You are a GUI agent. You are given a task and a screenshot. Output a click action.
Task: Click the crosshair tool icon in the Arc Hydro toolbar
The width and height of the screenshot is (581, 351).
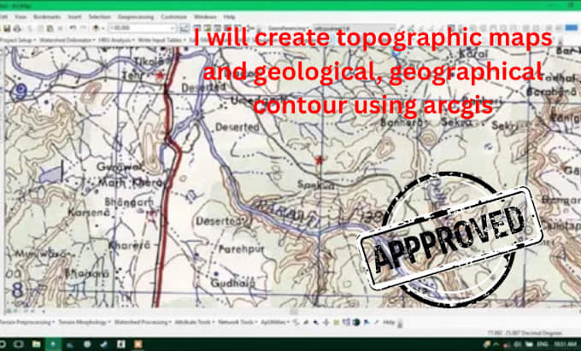326,323
